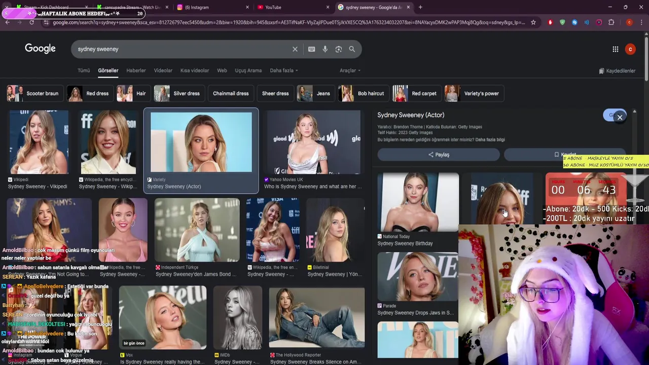Screen dimensions: 649x365
Task: Open the Uçuş Arama tab
Action: [x=248, y=70]
